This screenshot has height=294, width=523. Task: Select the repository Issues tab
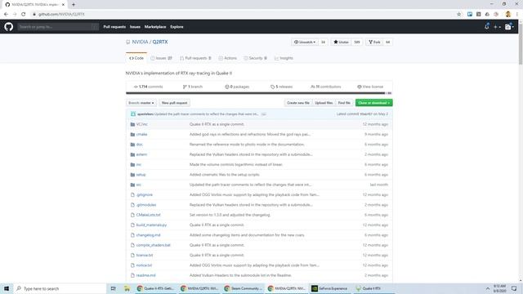click(x=161, y=58)
